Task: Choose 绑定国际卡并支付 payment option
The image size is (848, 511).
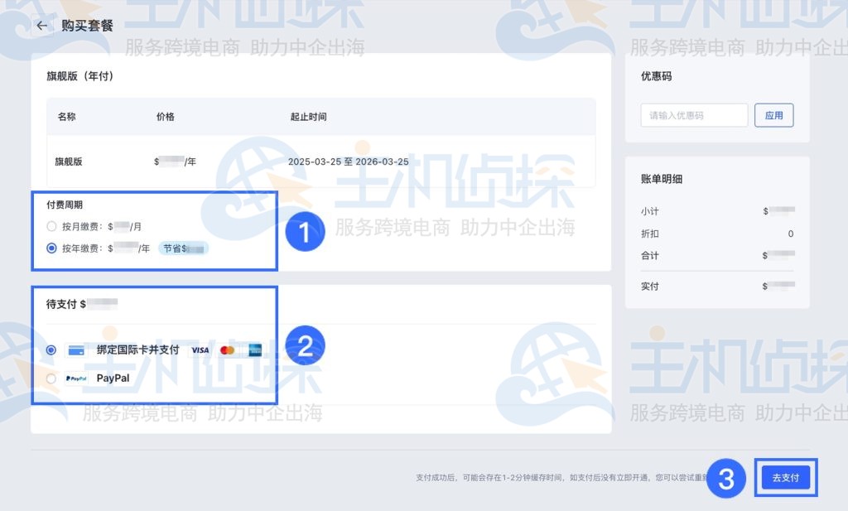Action: click(x=50, y=350)
